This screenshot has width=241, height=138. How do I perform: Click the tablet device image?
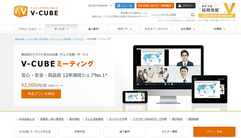coord(209,89)
